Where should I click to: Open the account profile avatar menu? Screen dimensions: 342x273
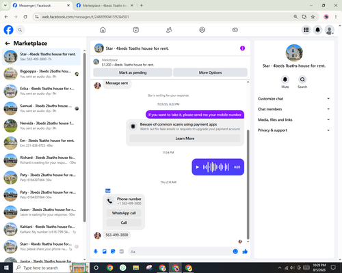(329, 30)
